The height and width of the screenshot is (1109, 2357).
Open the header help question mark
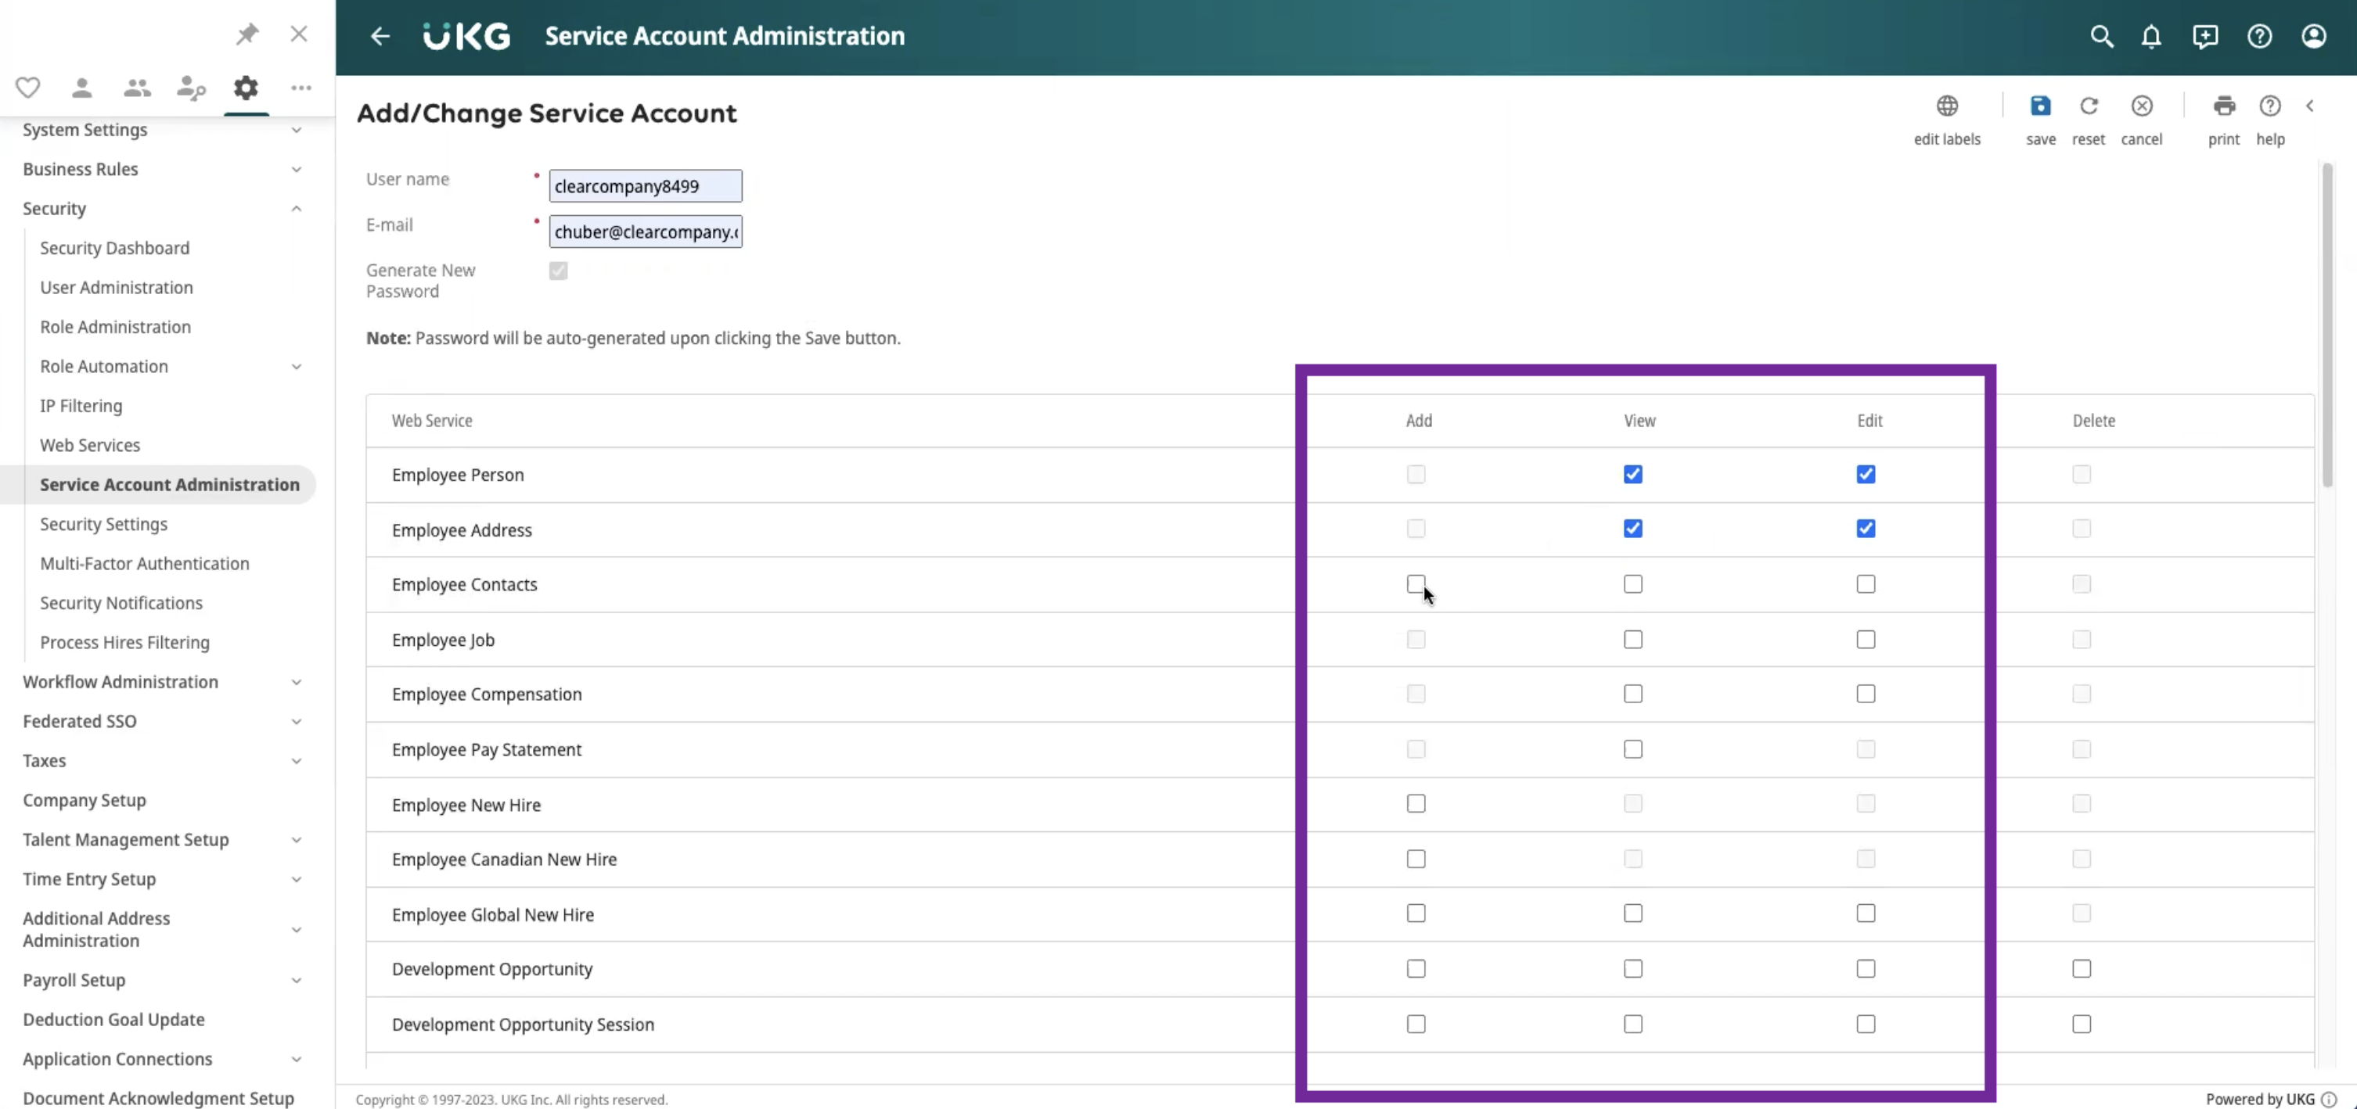tap(2260, 36)
